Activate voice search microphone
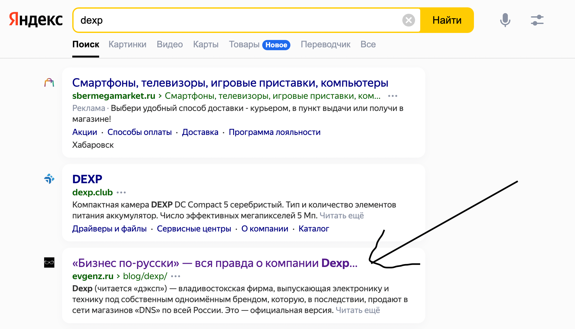 [505, 20]
